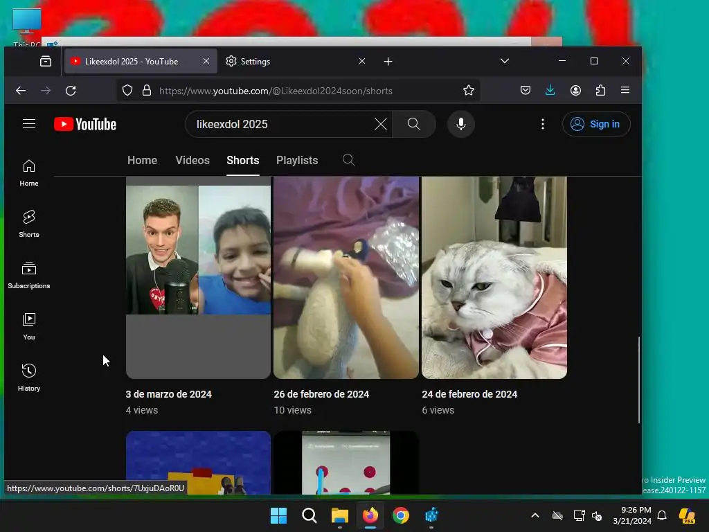Click the Firefox taskbar icon
Viewport: 709px width, 532px height.
point(370,515)
